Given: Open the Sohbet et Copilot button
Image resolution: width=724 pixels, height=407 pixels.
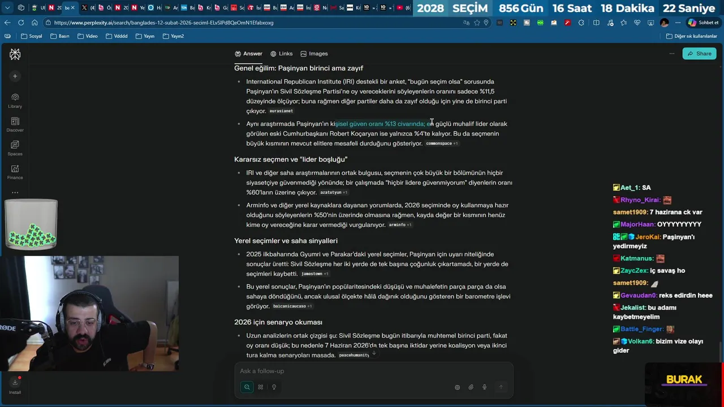Looking at the screenshot, I should tap(703, 23).
